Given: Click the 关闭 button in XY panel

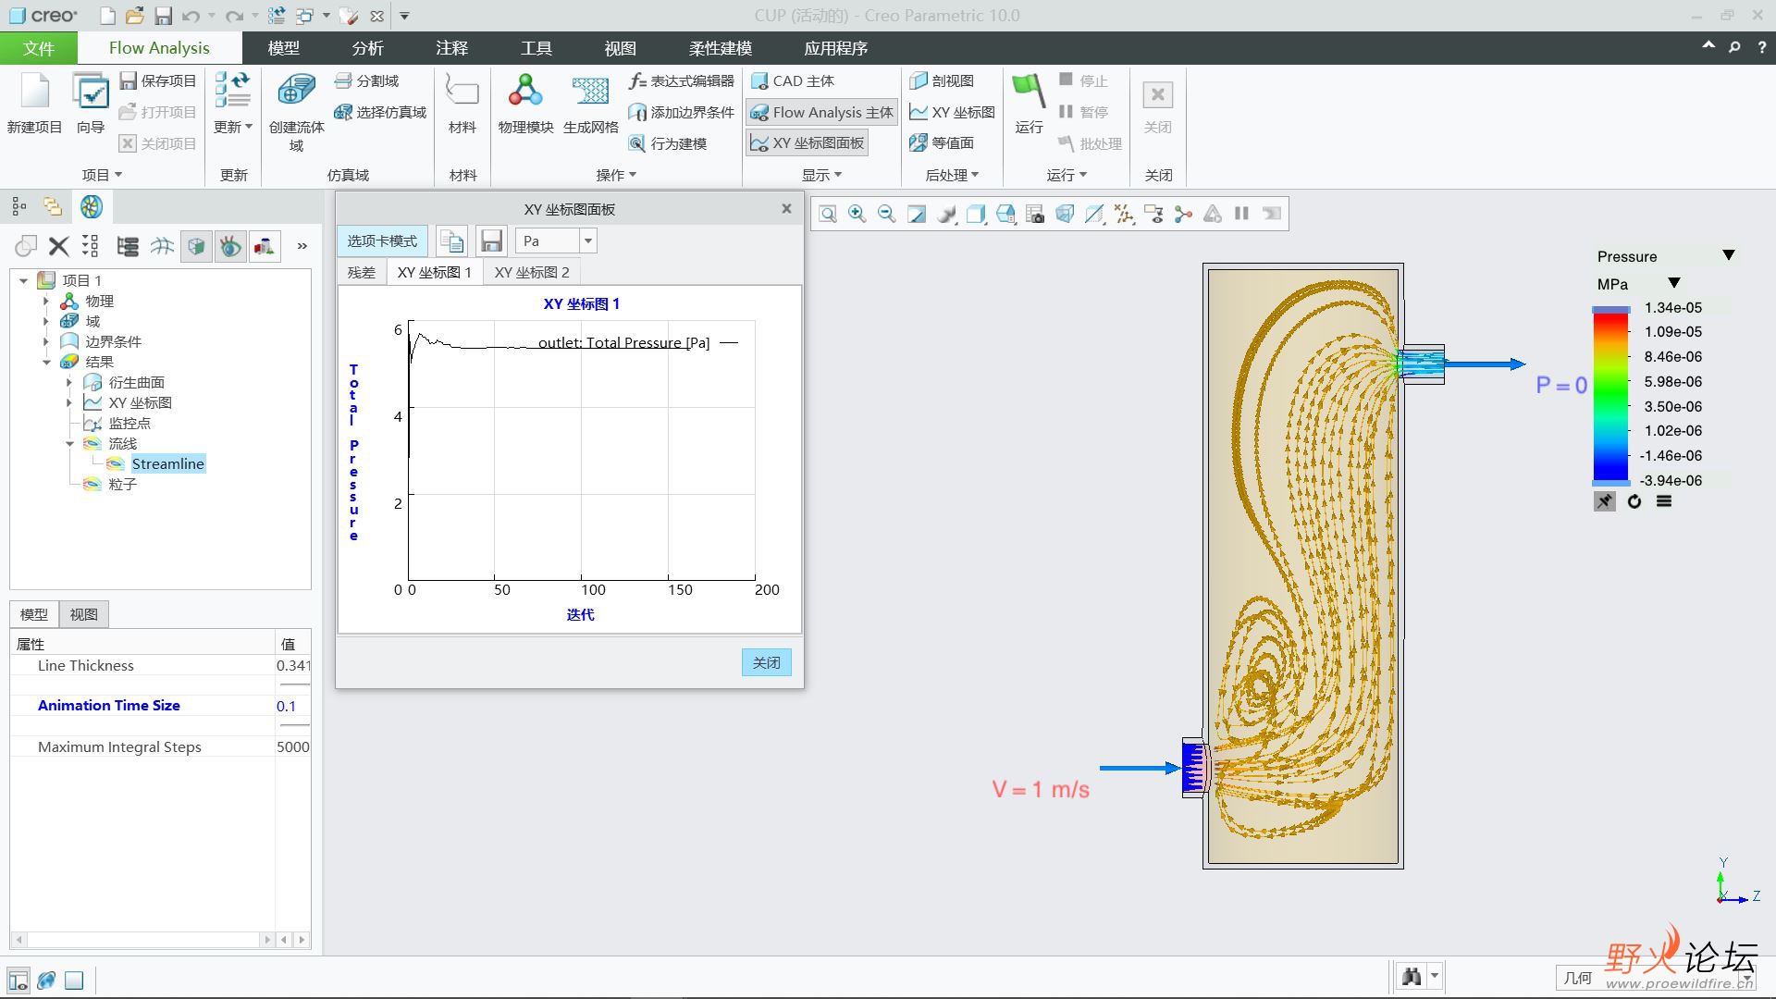Looking at the screenshot, I should pyautogui.click(x=767, y=662).
